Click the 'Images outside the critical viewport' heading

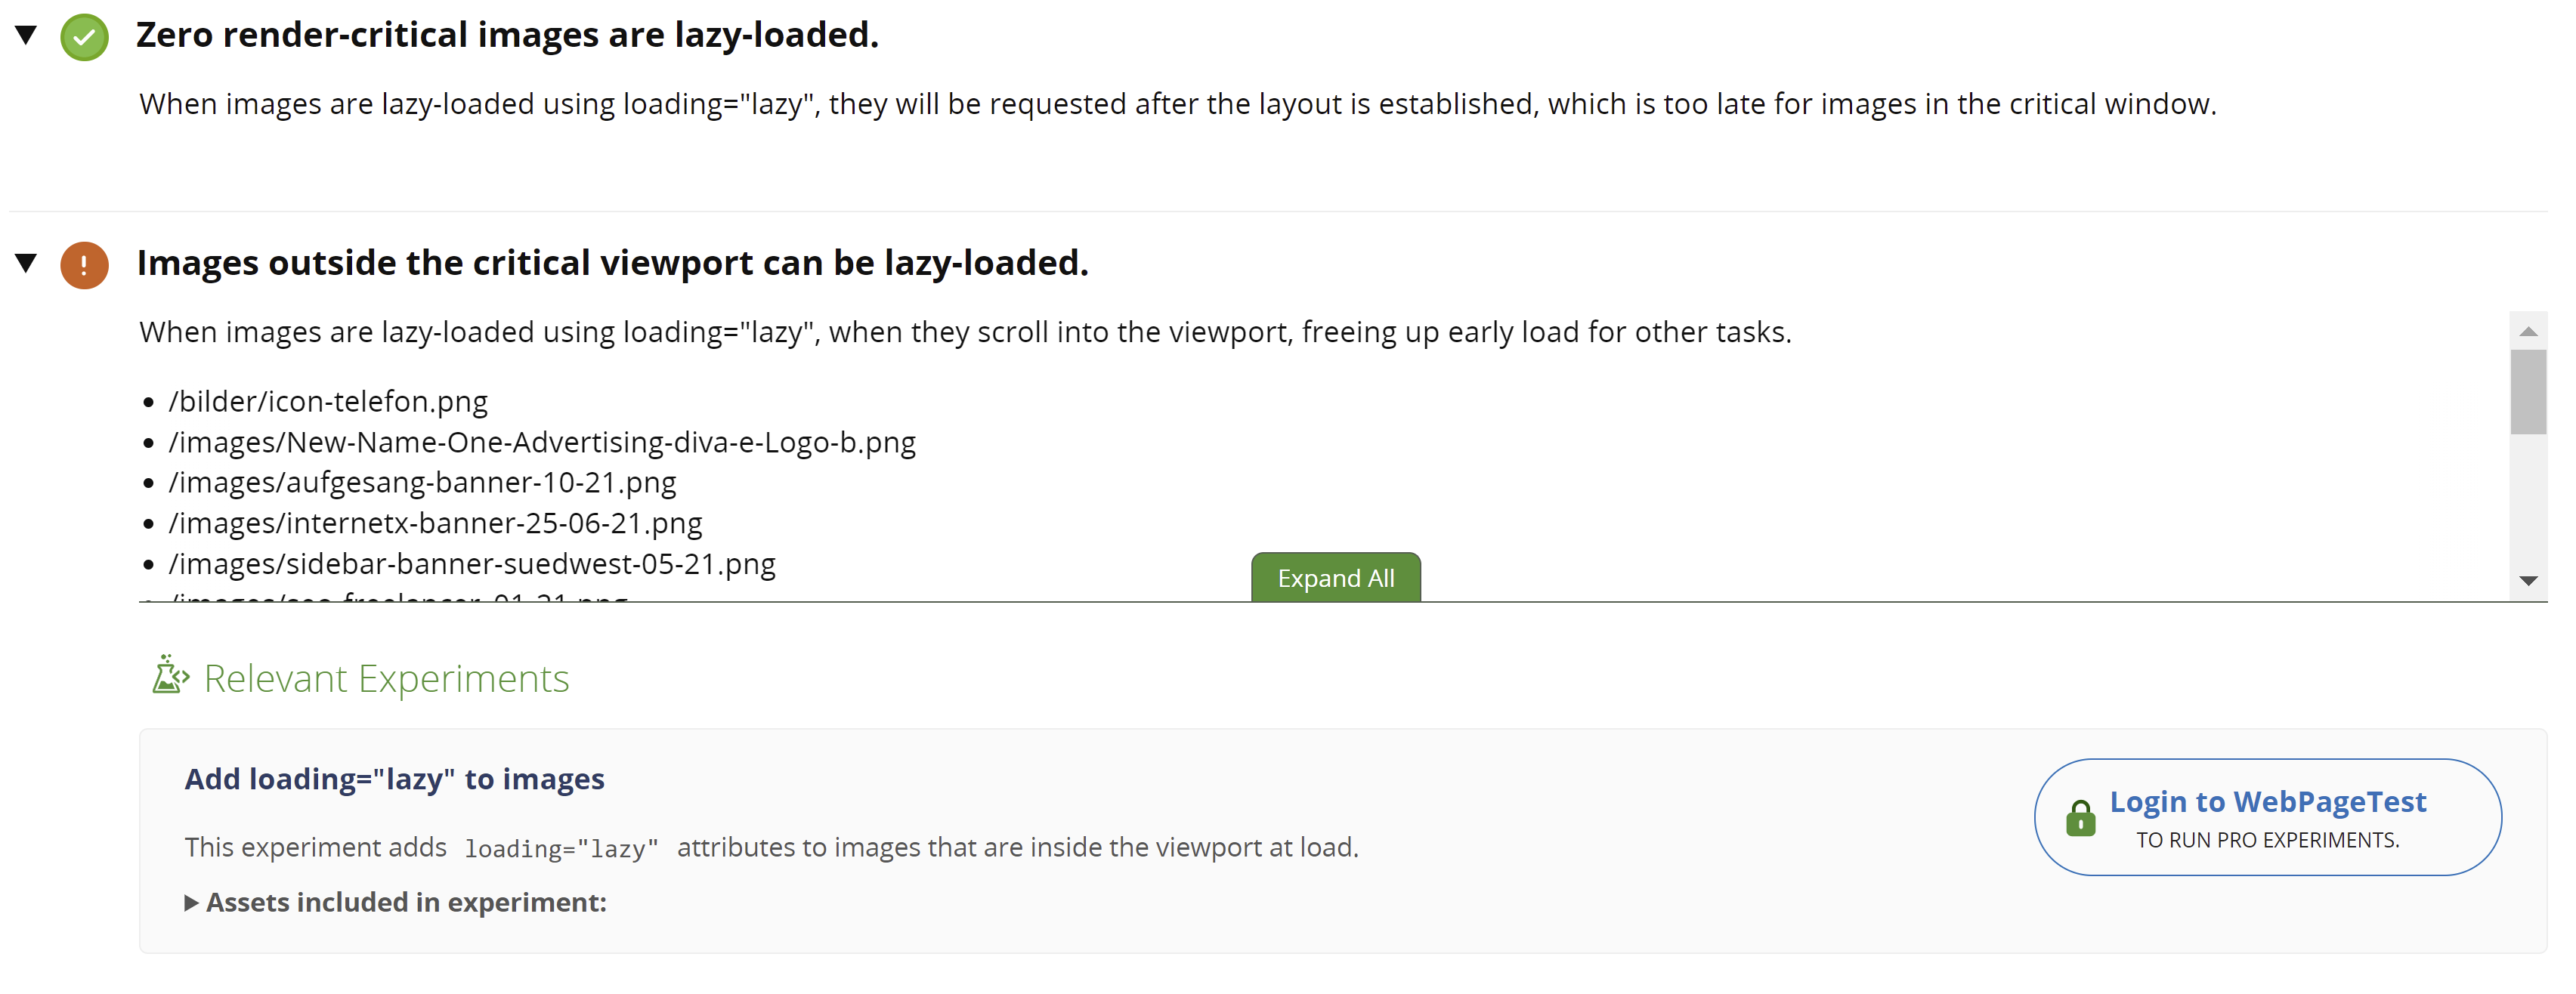pyautogui.click(x=612, y=263)
